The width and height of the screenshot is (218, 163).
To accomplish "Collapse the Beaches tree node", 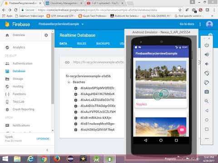I will 69,82.
